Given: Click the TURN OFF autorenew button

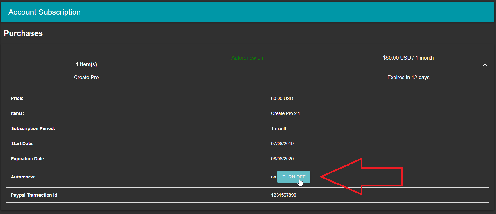Looking at the screenshot, I should pyautogui.click(x=294, y=177).
